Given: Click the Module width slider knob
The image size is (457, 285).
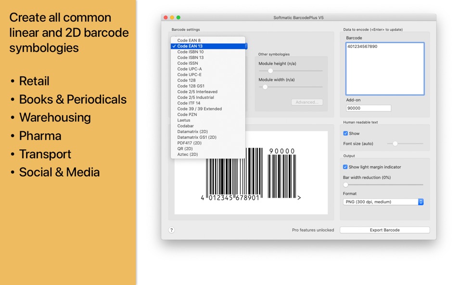Looking at the screenshot, I should pos(265,87).
